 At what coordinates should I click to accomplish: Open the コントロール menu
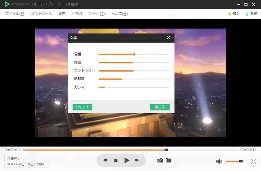[x=41, y=14]
